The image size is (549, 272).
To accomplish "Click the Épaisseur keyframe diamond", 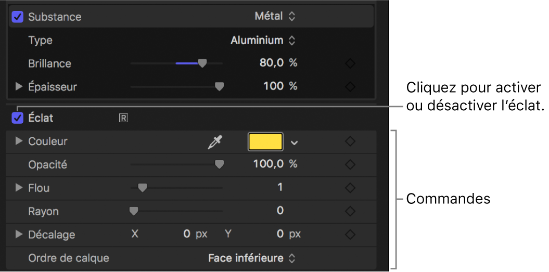I will [x=350, y=86].
